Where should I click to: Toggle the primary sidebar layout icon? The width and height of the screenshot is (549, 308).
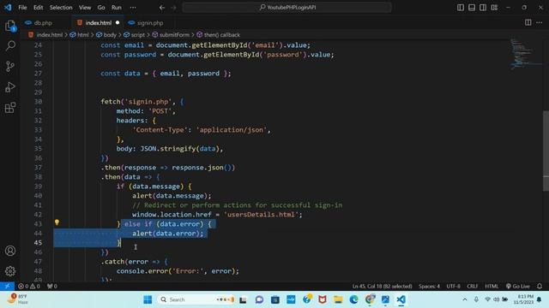click(x=461, y=8)
